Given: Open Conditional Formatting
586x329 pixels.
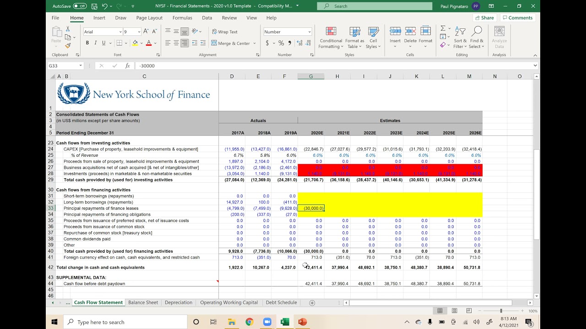Looking at the screenshot, I should click(x=331, y=37).
